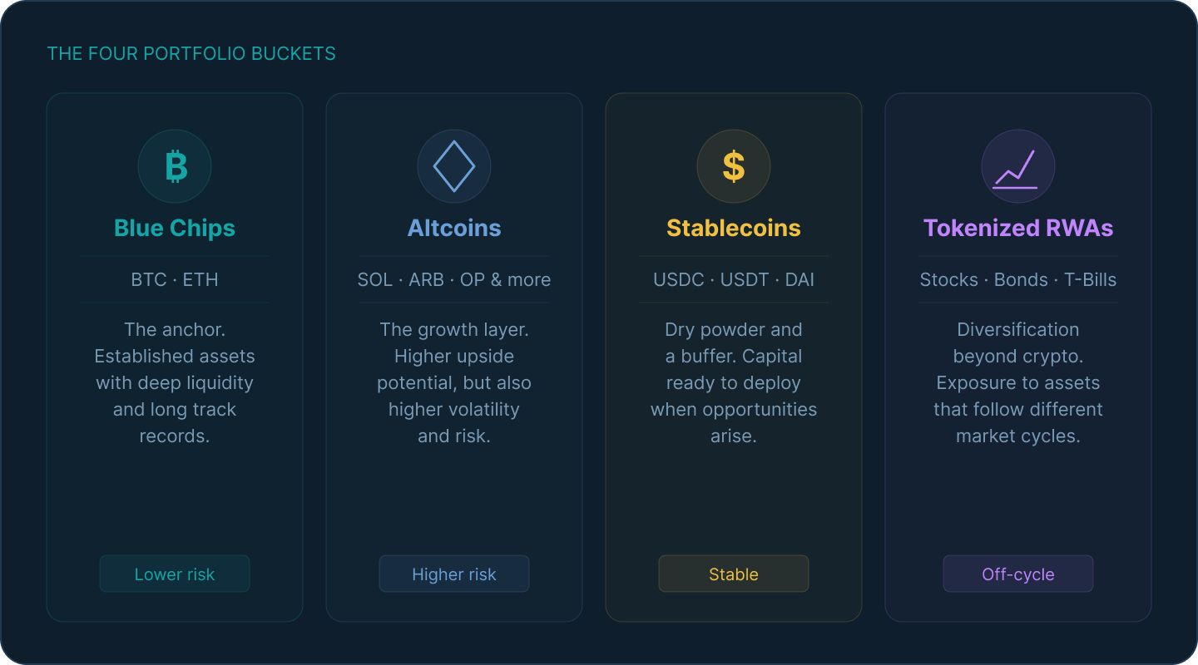The width and height of the screenshot is (1198, 665).
Task: Click the Blue Chips anchor description text
Action: [175, 382]
